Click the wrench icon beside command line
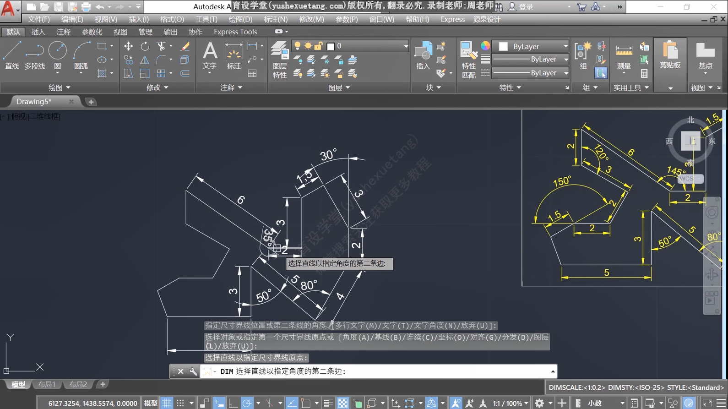 (x=193, y=371)
